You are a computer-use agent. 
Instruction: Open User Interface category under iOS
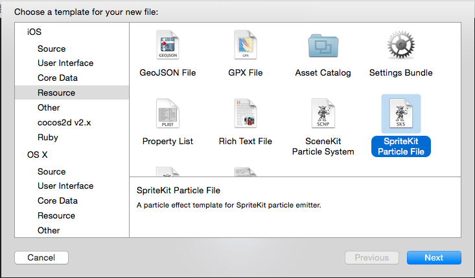[65, 63]
